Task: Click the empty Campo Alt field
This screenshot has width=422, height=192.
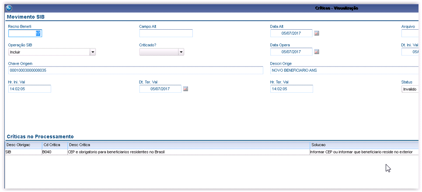Action: [x=166, y=33]
